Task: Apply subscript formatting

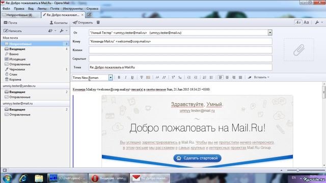Action: tap(180, 77)
